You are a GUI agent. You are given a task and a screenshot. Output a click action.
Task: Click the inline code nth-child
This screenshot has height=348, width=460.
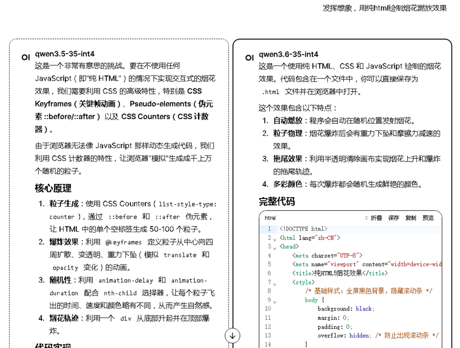(120, 293)
